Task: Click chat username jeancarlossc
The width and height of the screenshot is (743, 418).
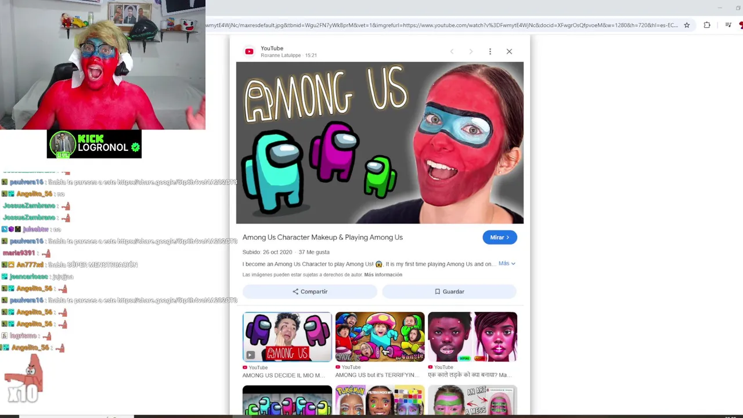Action: point(29,276)
